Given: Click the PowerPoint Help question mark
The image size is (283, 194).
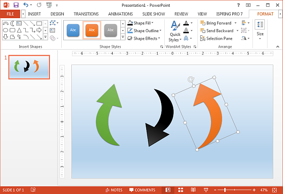Looking at the screenshot, I should (x=238, y=5).
